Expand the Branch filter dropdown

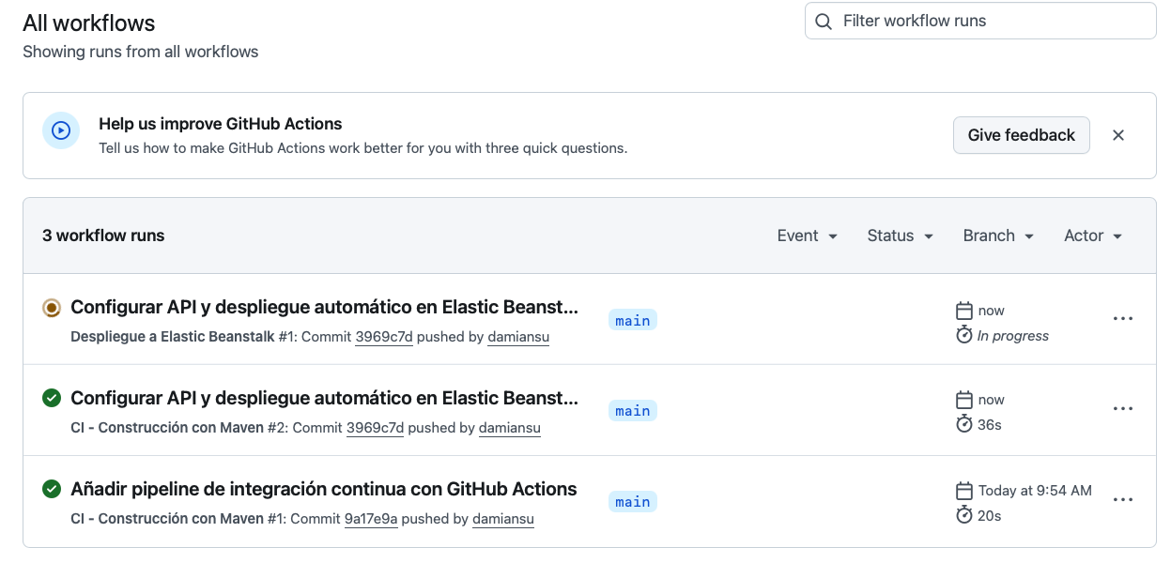tap(998, 236)
